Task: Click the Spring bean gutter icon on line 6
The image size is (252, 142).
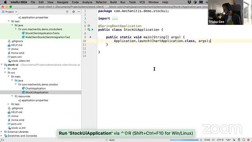Action: (89, 26)
